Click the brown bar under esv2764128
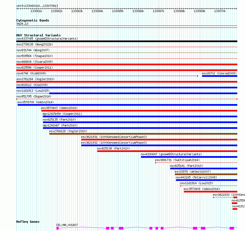 click(143, 134)
